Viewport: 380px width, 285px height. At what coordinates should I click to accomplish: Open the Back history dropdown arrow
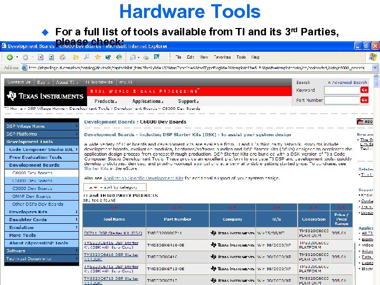(x=17, y=58)
